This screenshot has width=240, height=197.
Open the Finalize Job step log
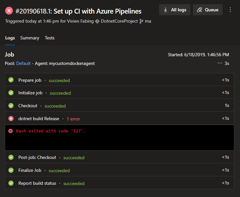(119, 170)
